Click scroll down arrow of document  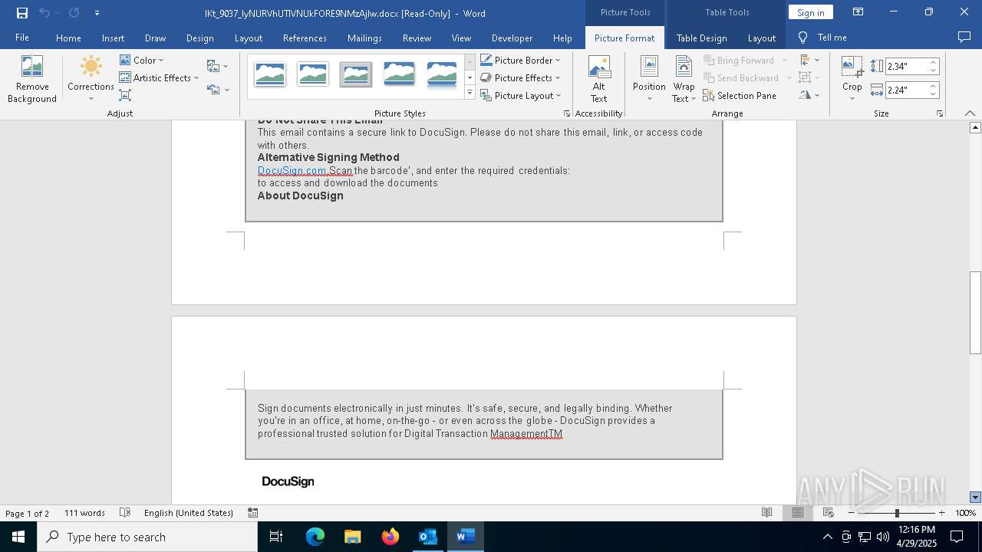(975, 498)
